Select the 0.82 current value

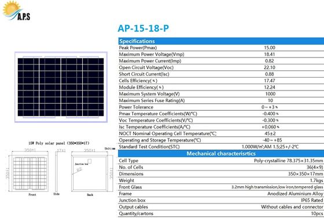pos(270,61)
